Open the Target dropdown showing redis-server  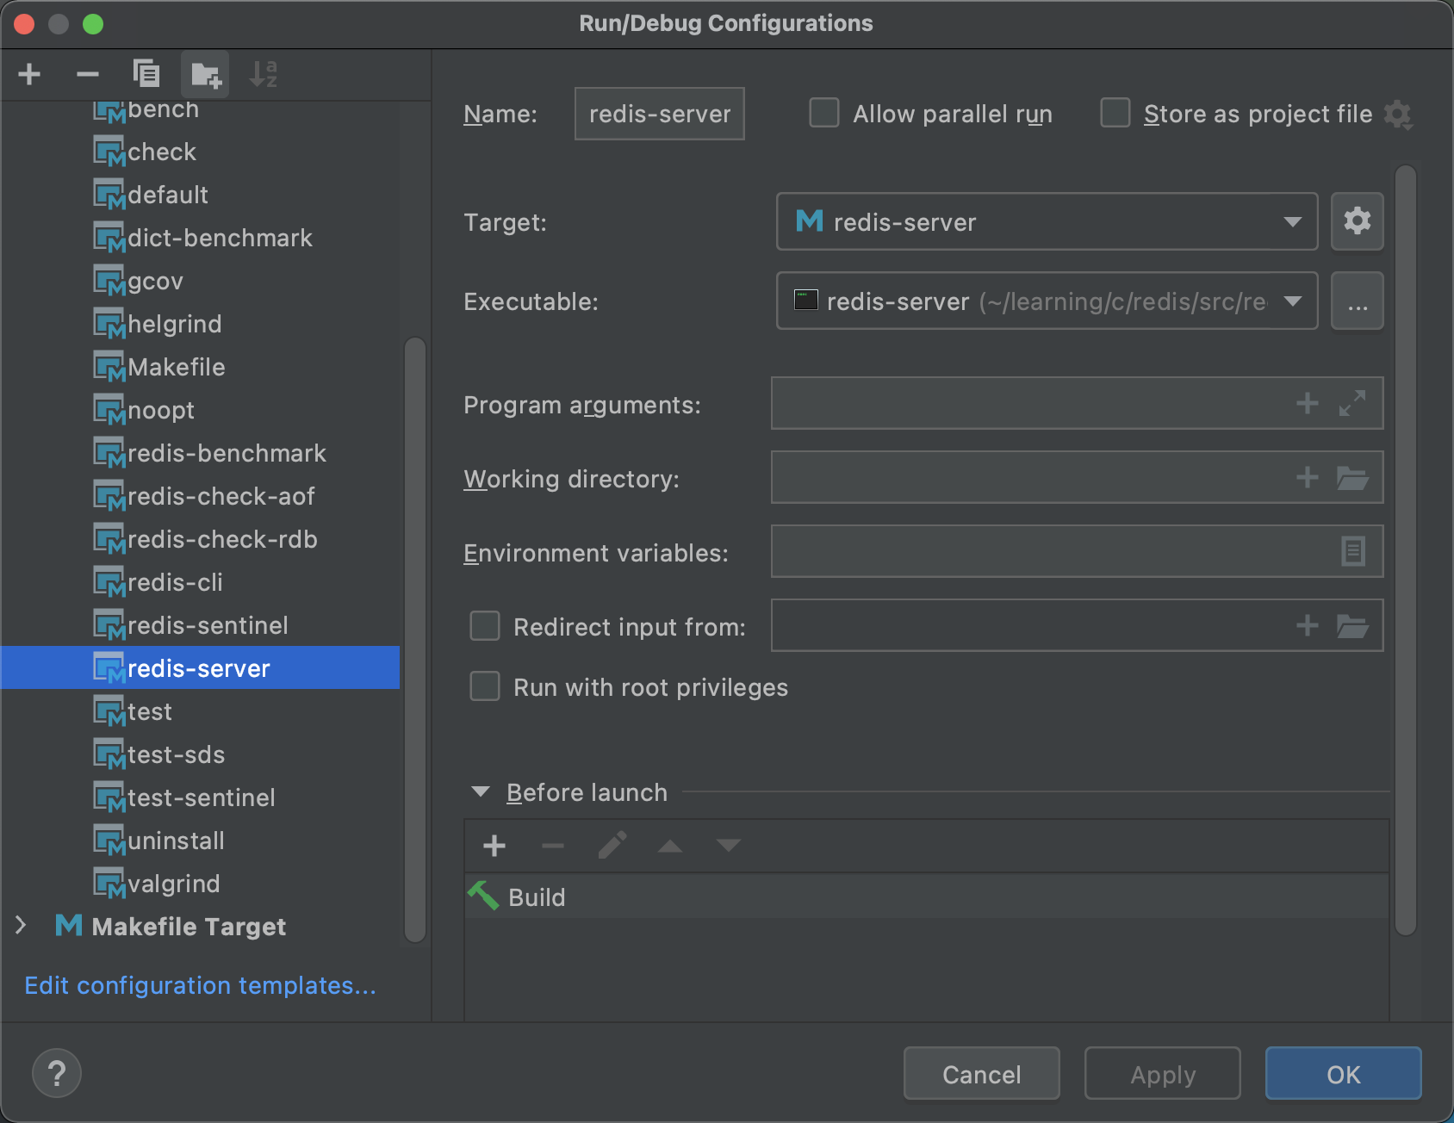click(x=1047, y=221)
